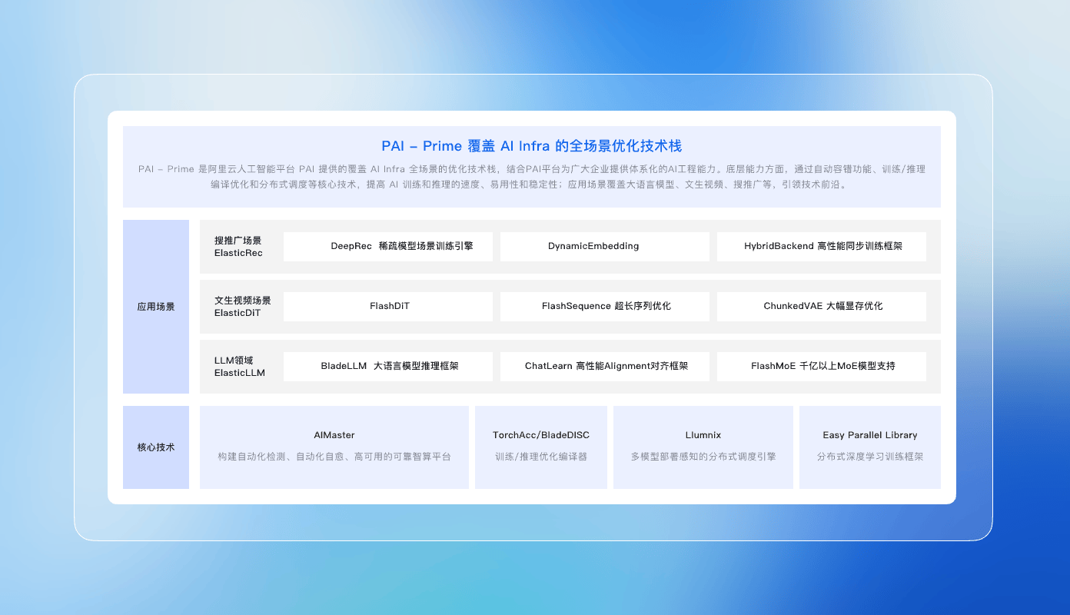
Task: Click the text "训练/推理优化编译器"
Action: tap(541, 457)
